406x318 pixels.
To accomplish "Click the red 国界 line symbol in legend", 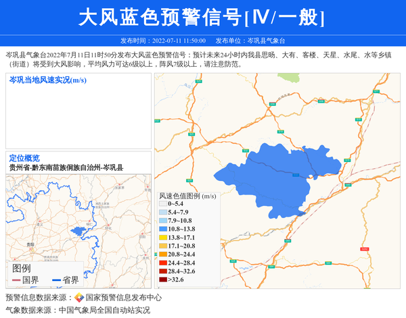I will (x=16, y=280).
